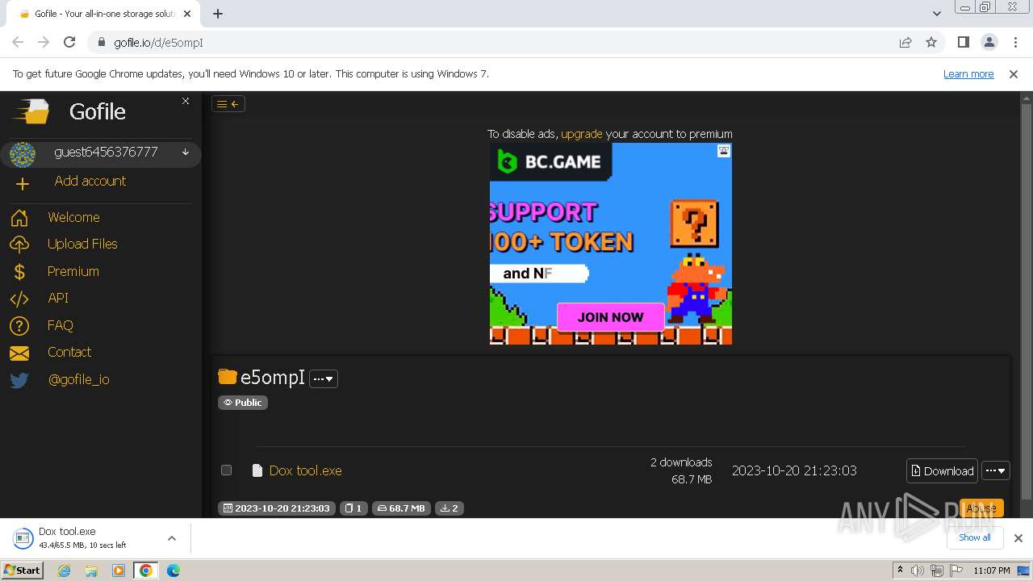1033x581 pixels.
Task: Click the Contact envelope icon
Action: pyautogui.click(x=19, y=353)
